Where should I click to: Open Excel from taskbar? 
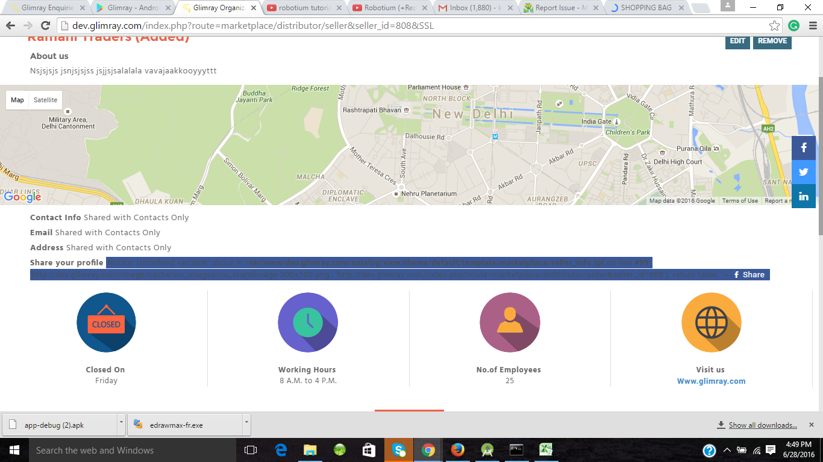546,450
